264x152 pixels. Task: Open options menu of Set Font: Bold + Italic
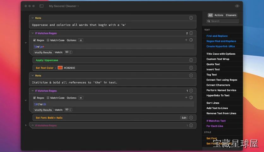191,118
